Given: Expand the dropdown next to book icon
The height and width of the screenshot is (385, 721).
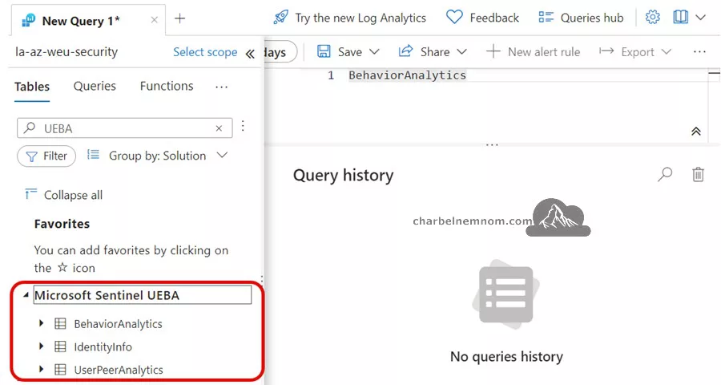Looking at the screenshot, I should tap(700, 18).
